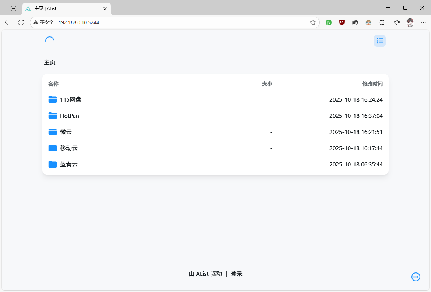Open the 由 AList 驱动 link
431x292 pixels.
tap(205, 274)
